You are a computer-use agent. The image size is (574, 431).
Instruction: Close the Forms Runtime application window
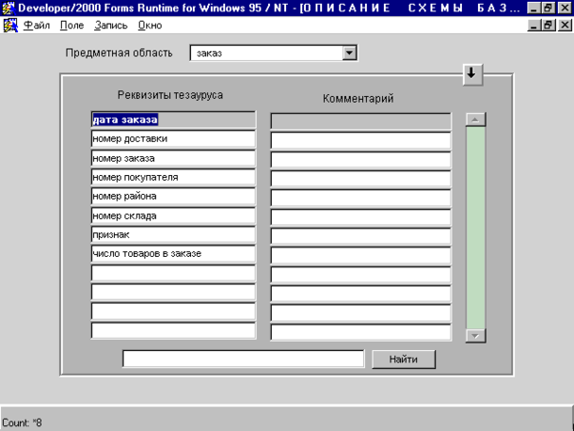(x=564, y=8)
